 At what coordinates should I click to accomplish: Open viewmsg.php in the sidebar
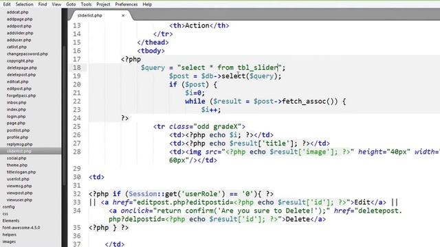tap(19, 186)
